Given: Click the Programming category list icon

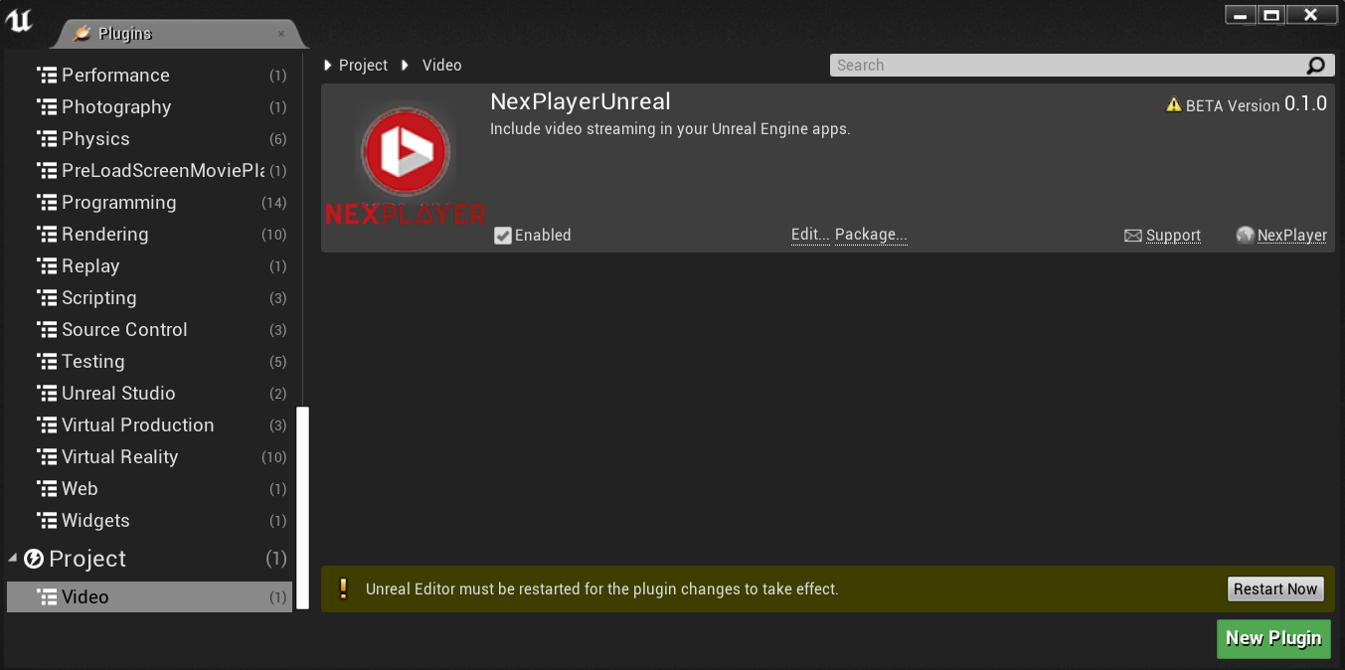Looking at the screenshot, I should 47,203.
